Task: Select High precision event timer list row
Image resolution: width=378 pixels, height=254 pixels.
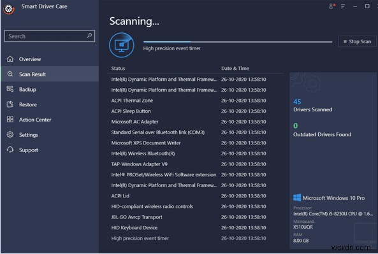Action: [195, 238]
